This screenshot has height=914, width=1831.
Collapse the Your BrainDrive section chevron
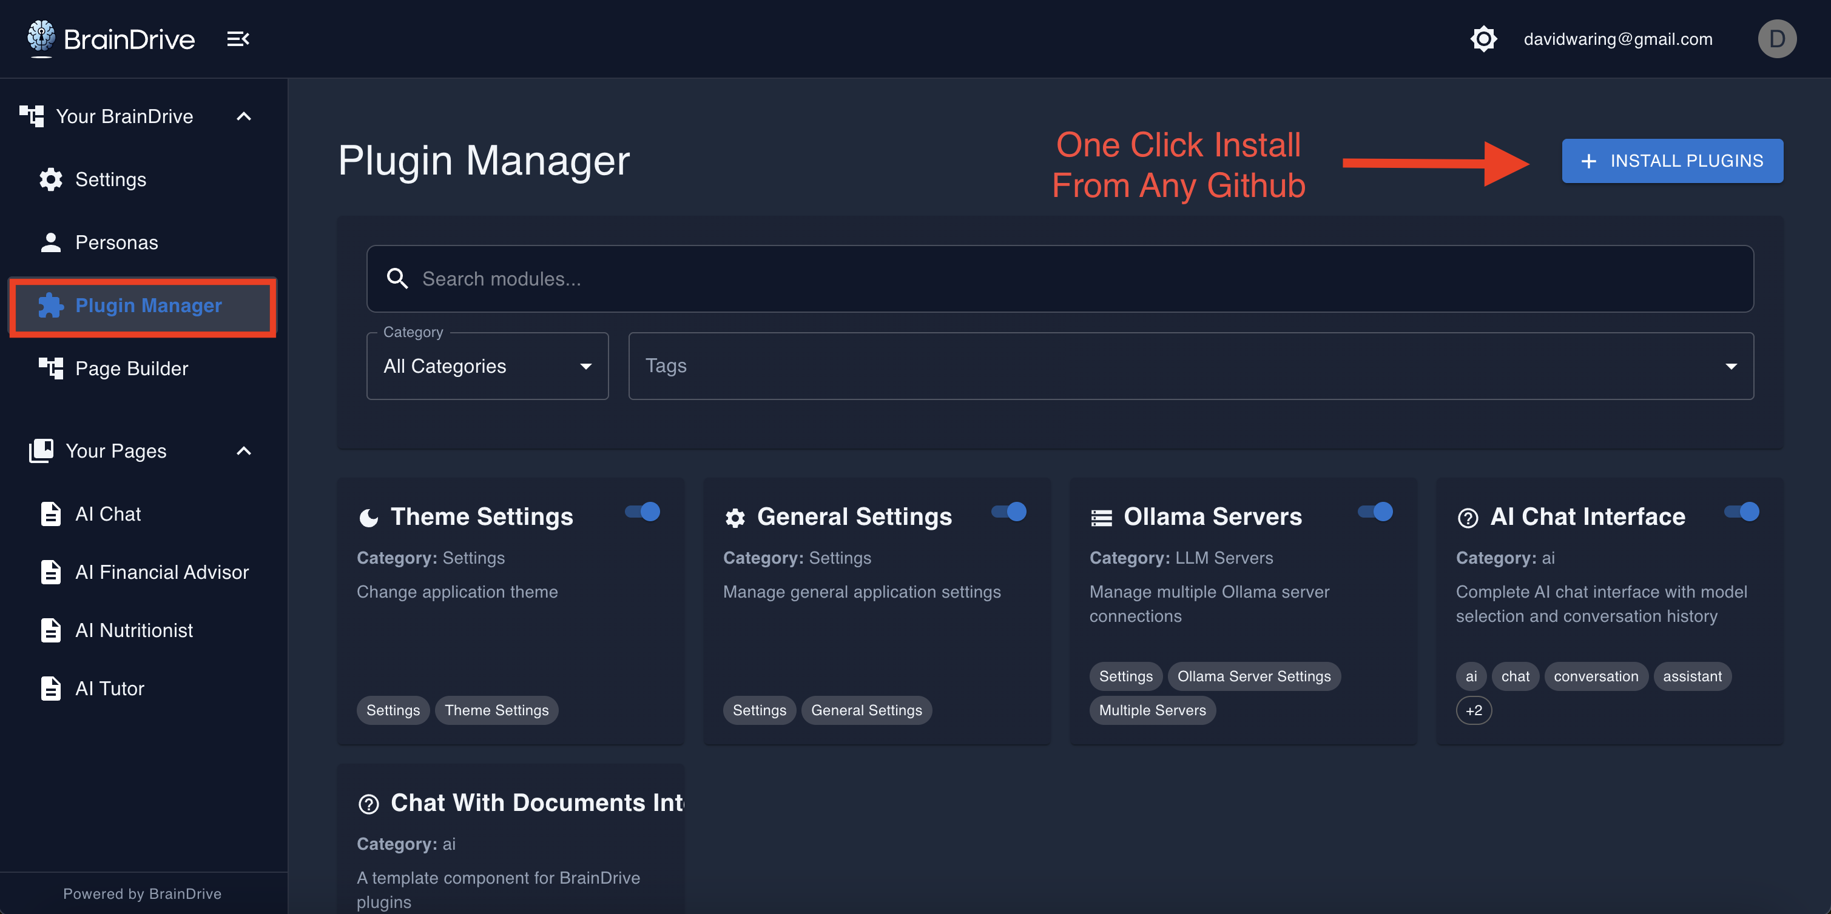click(244, 116)
